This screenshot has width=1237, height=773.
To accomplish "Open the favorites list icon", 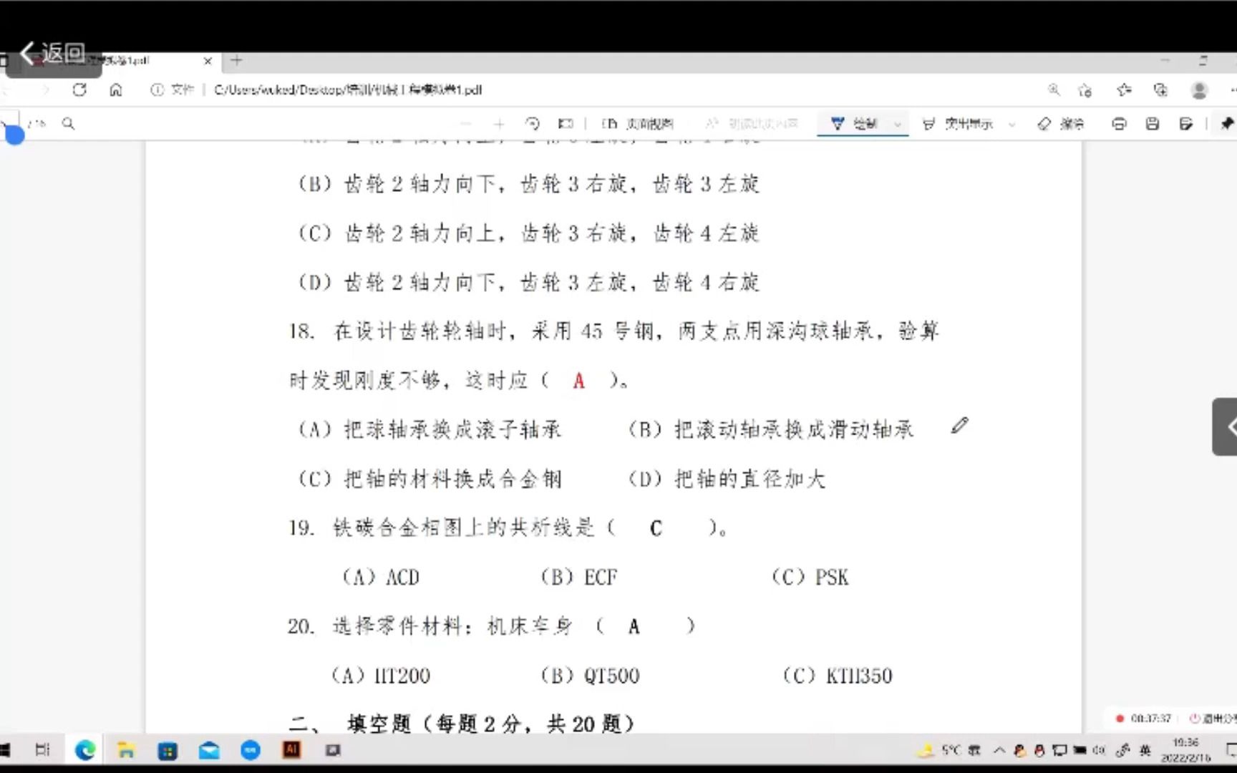I will [1124, 89].
